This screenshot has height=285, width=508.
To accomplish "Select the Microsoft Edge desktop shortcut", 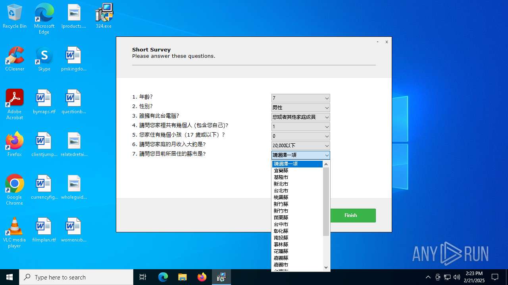I will pos(44,19).
